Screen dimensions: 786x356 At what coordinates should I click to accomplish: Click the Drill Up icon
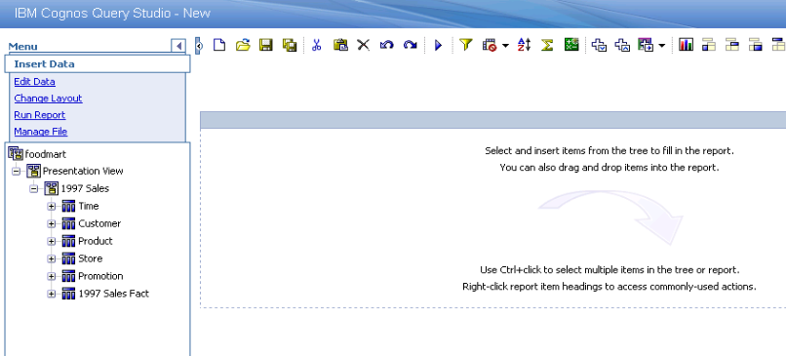click(622, 45)
